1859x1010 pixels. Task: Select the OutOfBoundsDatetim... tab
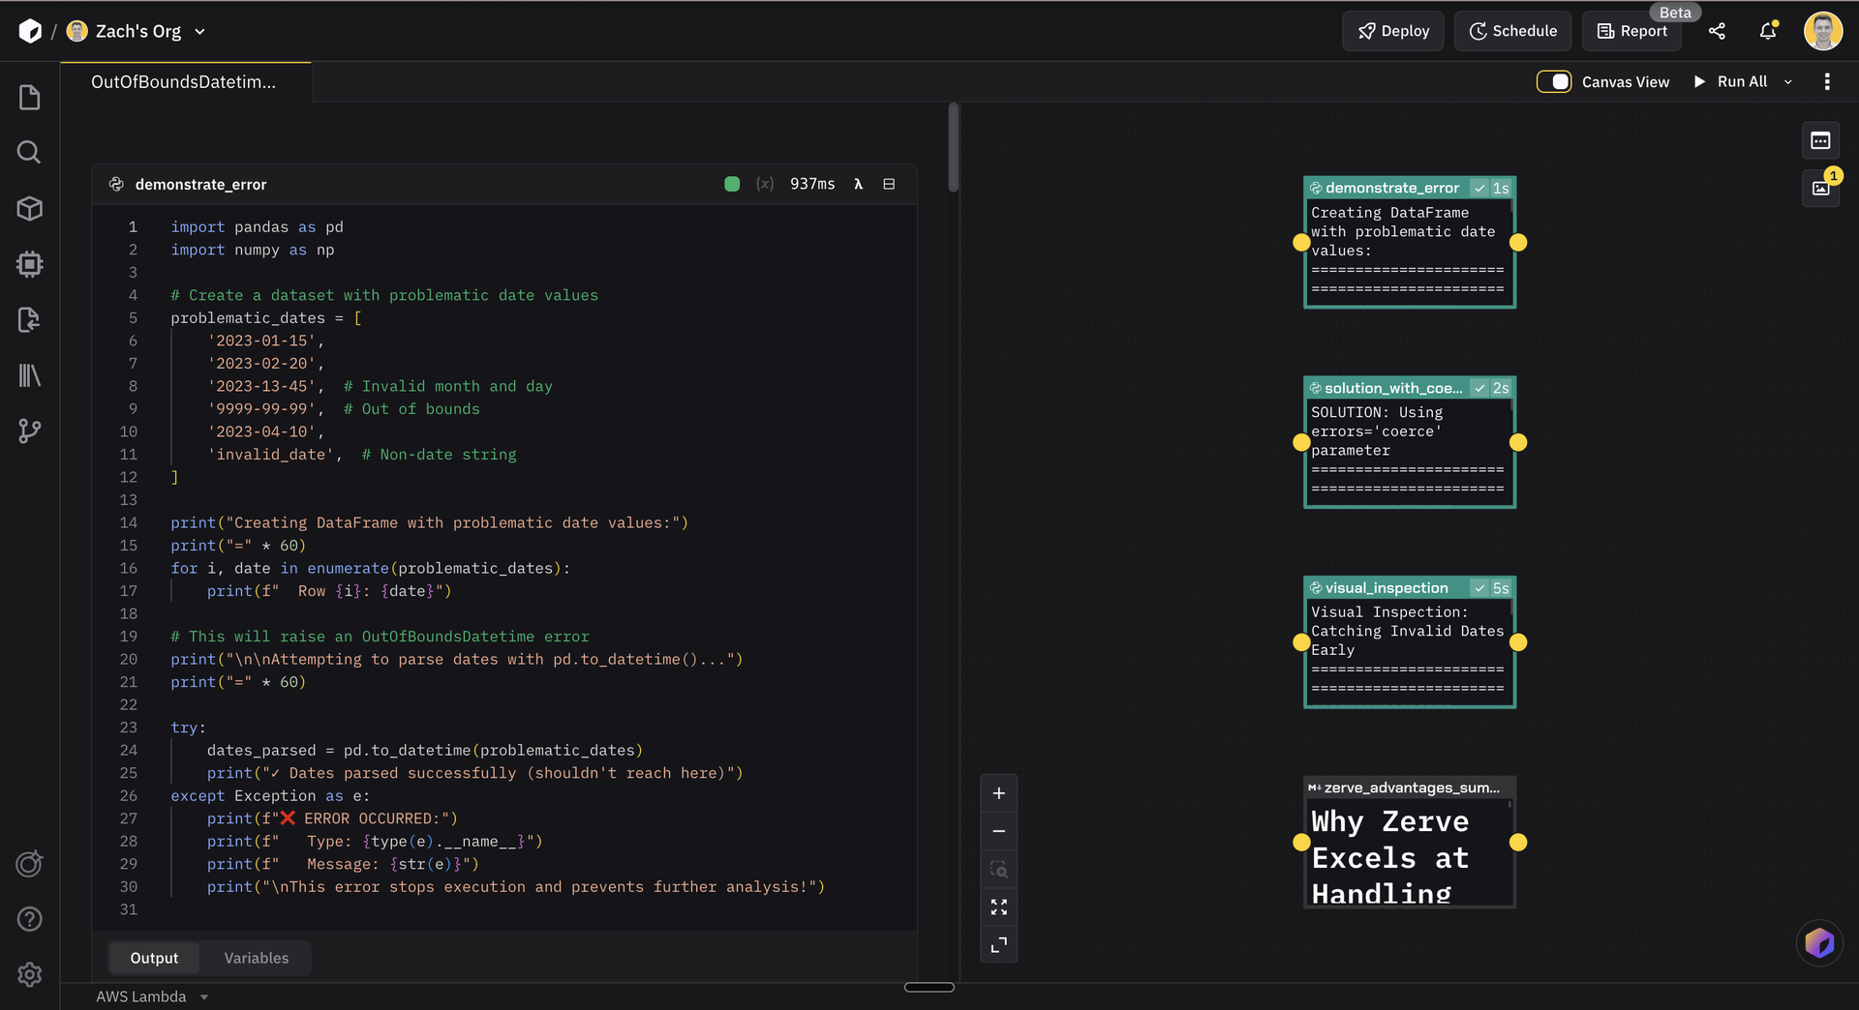click(x=184, y=82)
